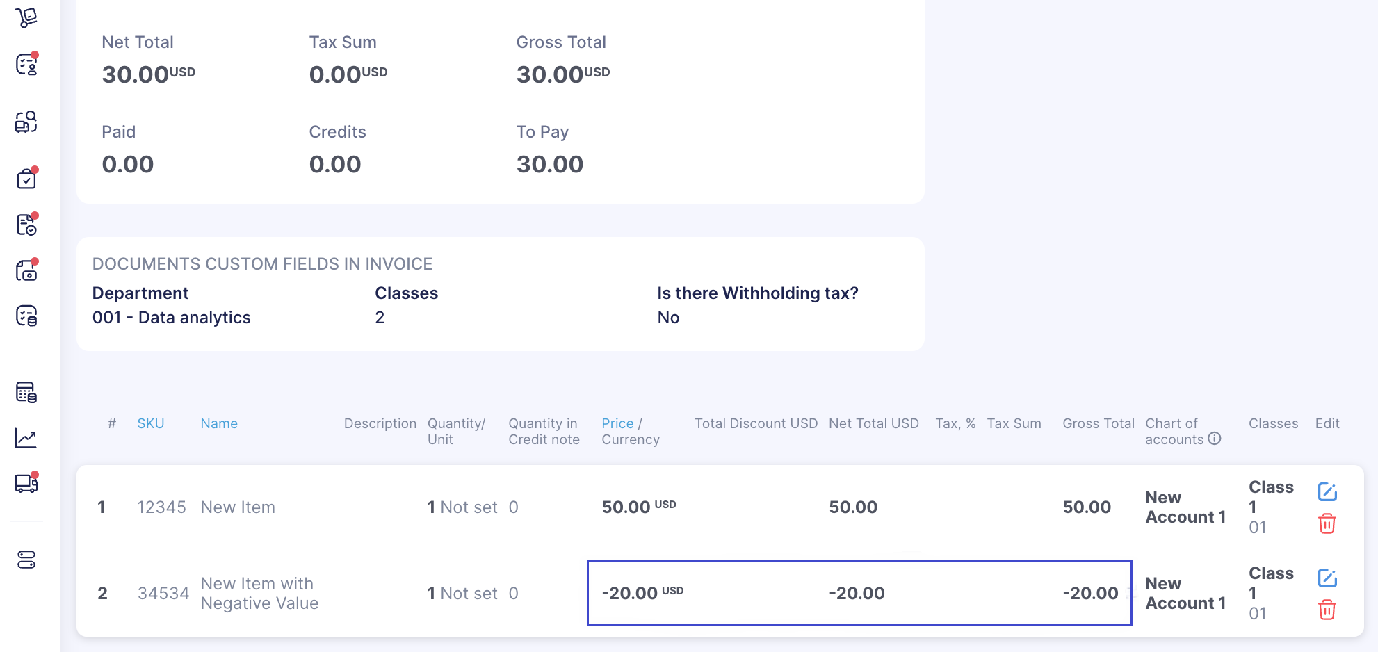Open the document approval sidebar icon
This screenshot has height=652, width=1378.
click(26, 225)
